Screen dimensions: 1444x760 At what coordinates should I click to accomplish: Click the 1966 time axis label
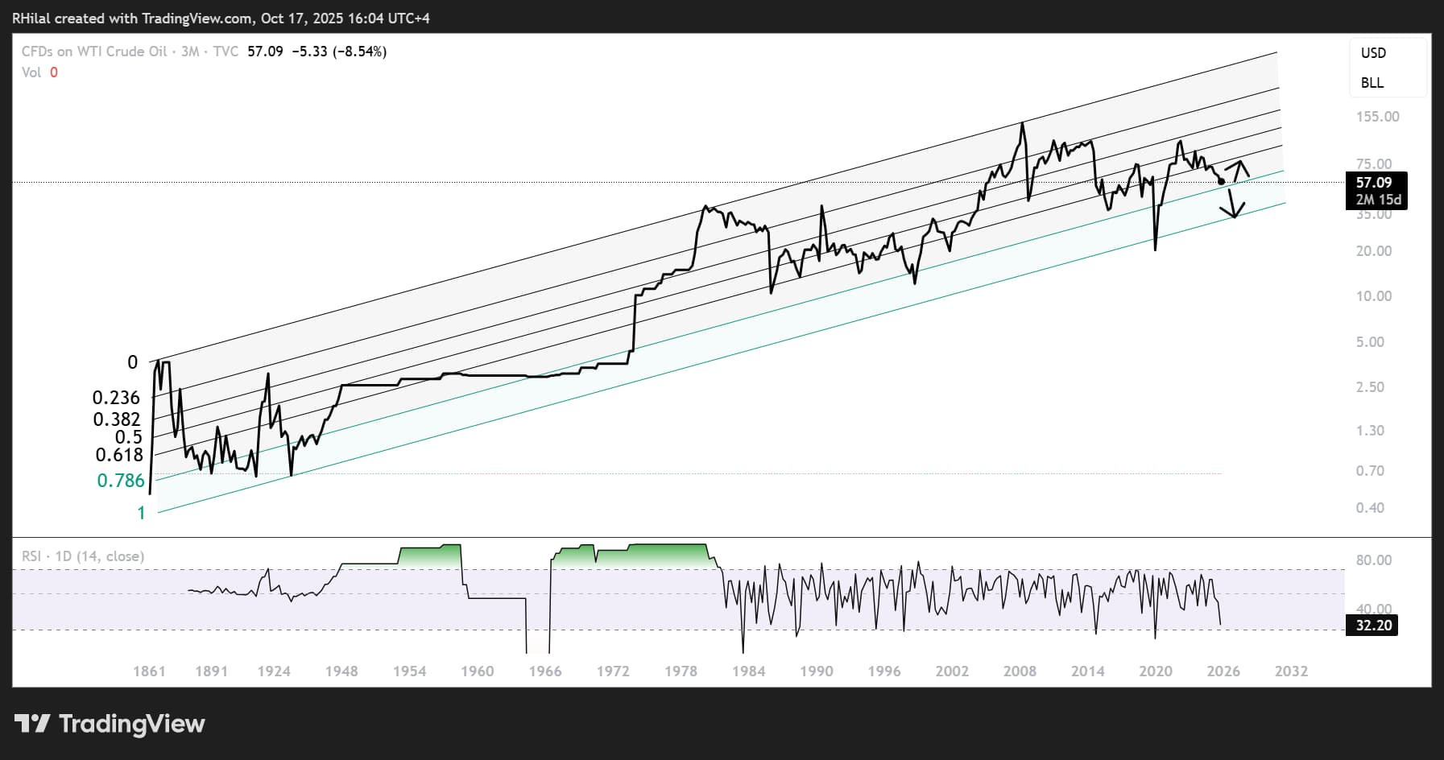pos(545,671)
